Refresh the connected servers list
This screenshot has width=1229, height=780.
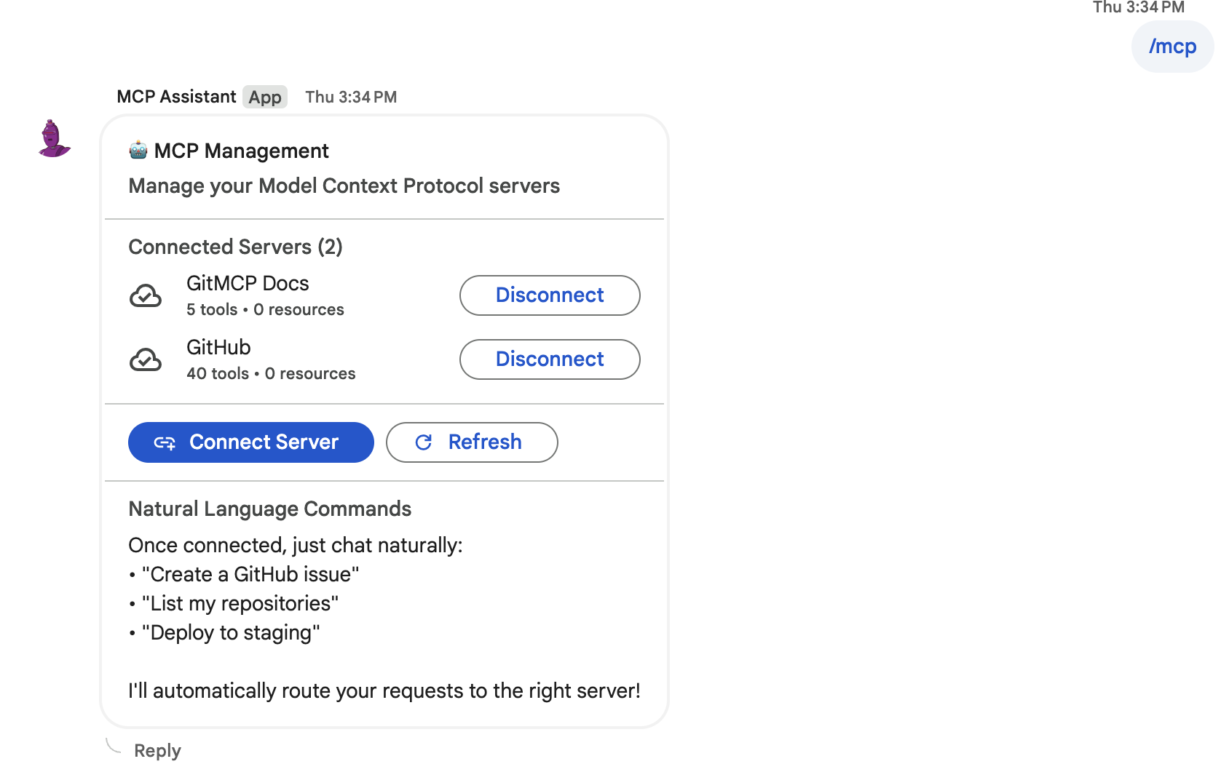tap(472, 442)
